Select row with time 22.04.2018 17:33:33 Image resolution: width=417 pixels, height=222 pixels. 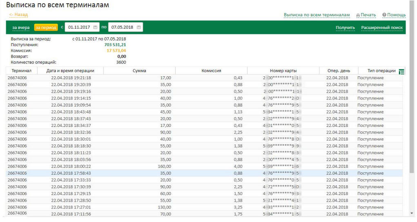(204, 180)
